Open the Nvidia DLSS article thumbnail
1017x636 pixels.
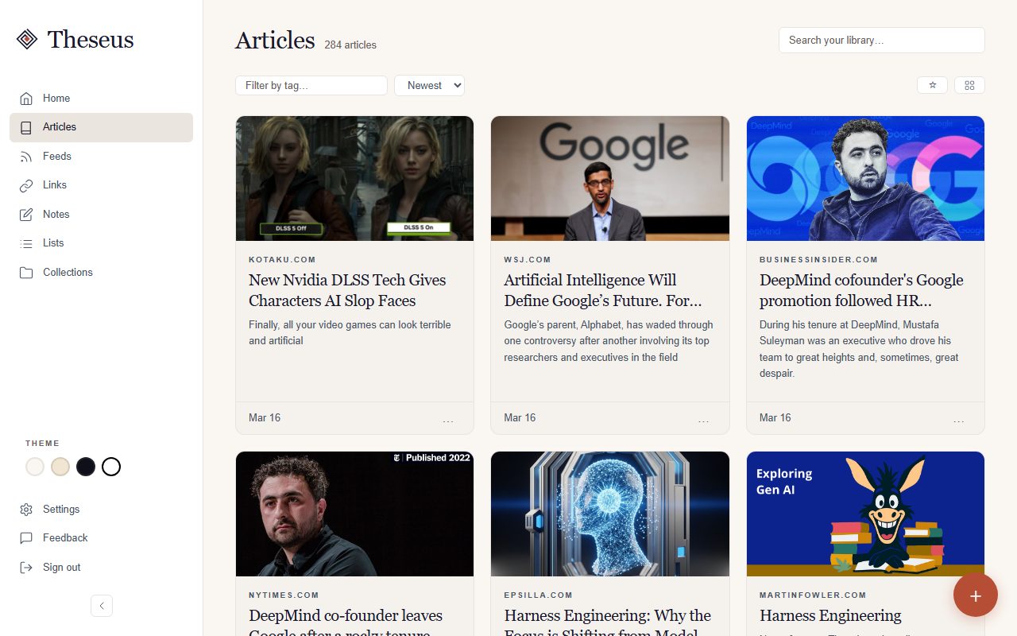355,179
